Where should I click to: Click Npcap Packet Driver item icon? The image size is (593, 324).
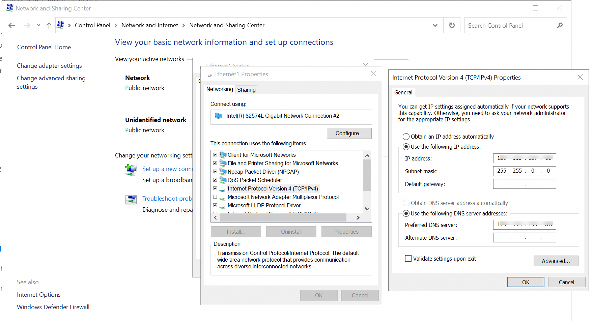(x=223, y=172)
